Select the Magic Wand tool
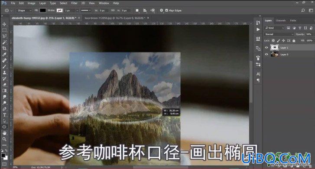 tap(4, 42)
